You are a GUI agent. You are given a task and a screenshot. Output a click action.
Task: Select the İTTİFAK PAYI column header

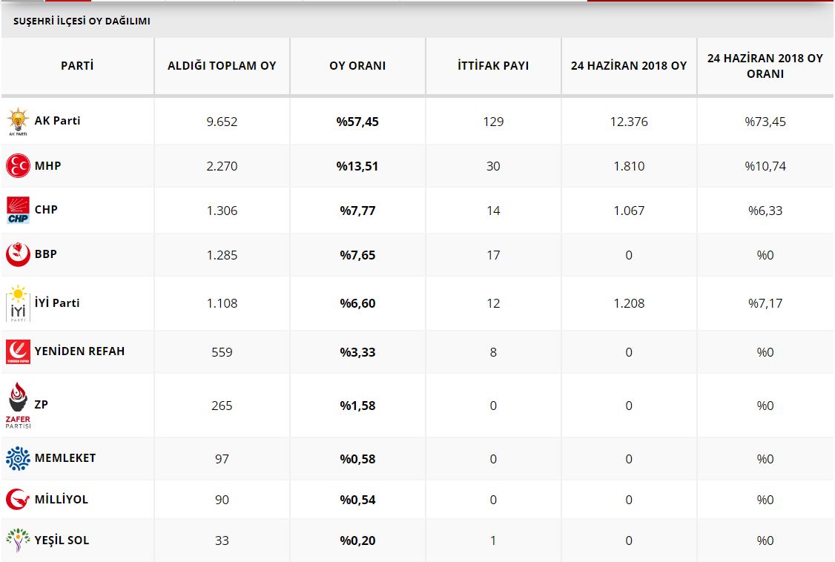coord(493,66)
